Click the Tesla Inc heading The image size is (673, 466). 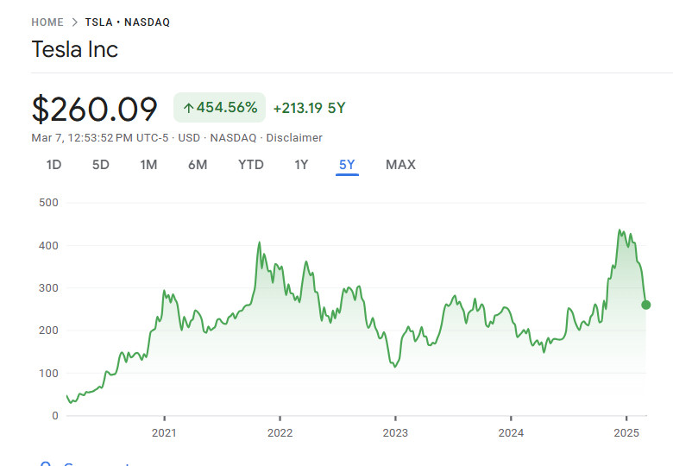75,49
